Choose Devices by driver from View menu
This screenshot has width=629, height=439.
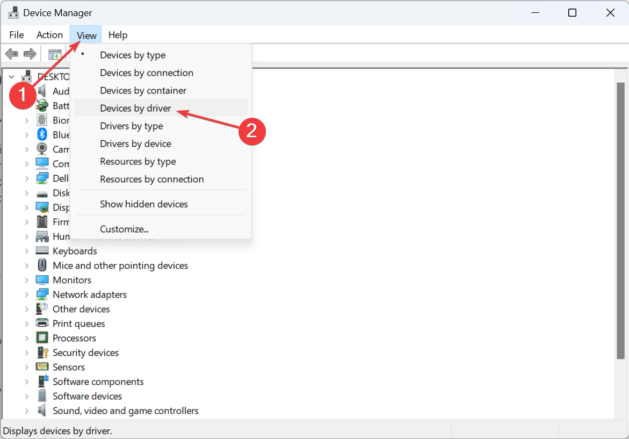point(135,108)
